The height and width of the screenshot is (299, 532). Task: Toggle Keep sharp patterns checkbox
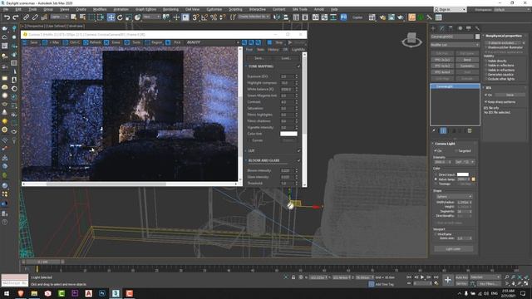point(485,101)
